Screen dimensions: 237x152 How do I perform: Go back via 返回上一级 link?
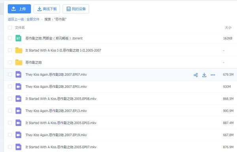[x=16, y=19]
